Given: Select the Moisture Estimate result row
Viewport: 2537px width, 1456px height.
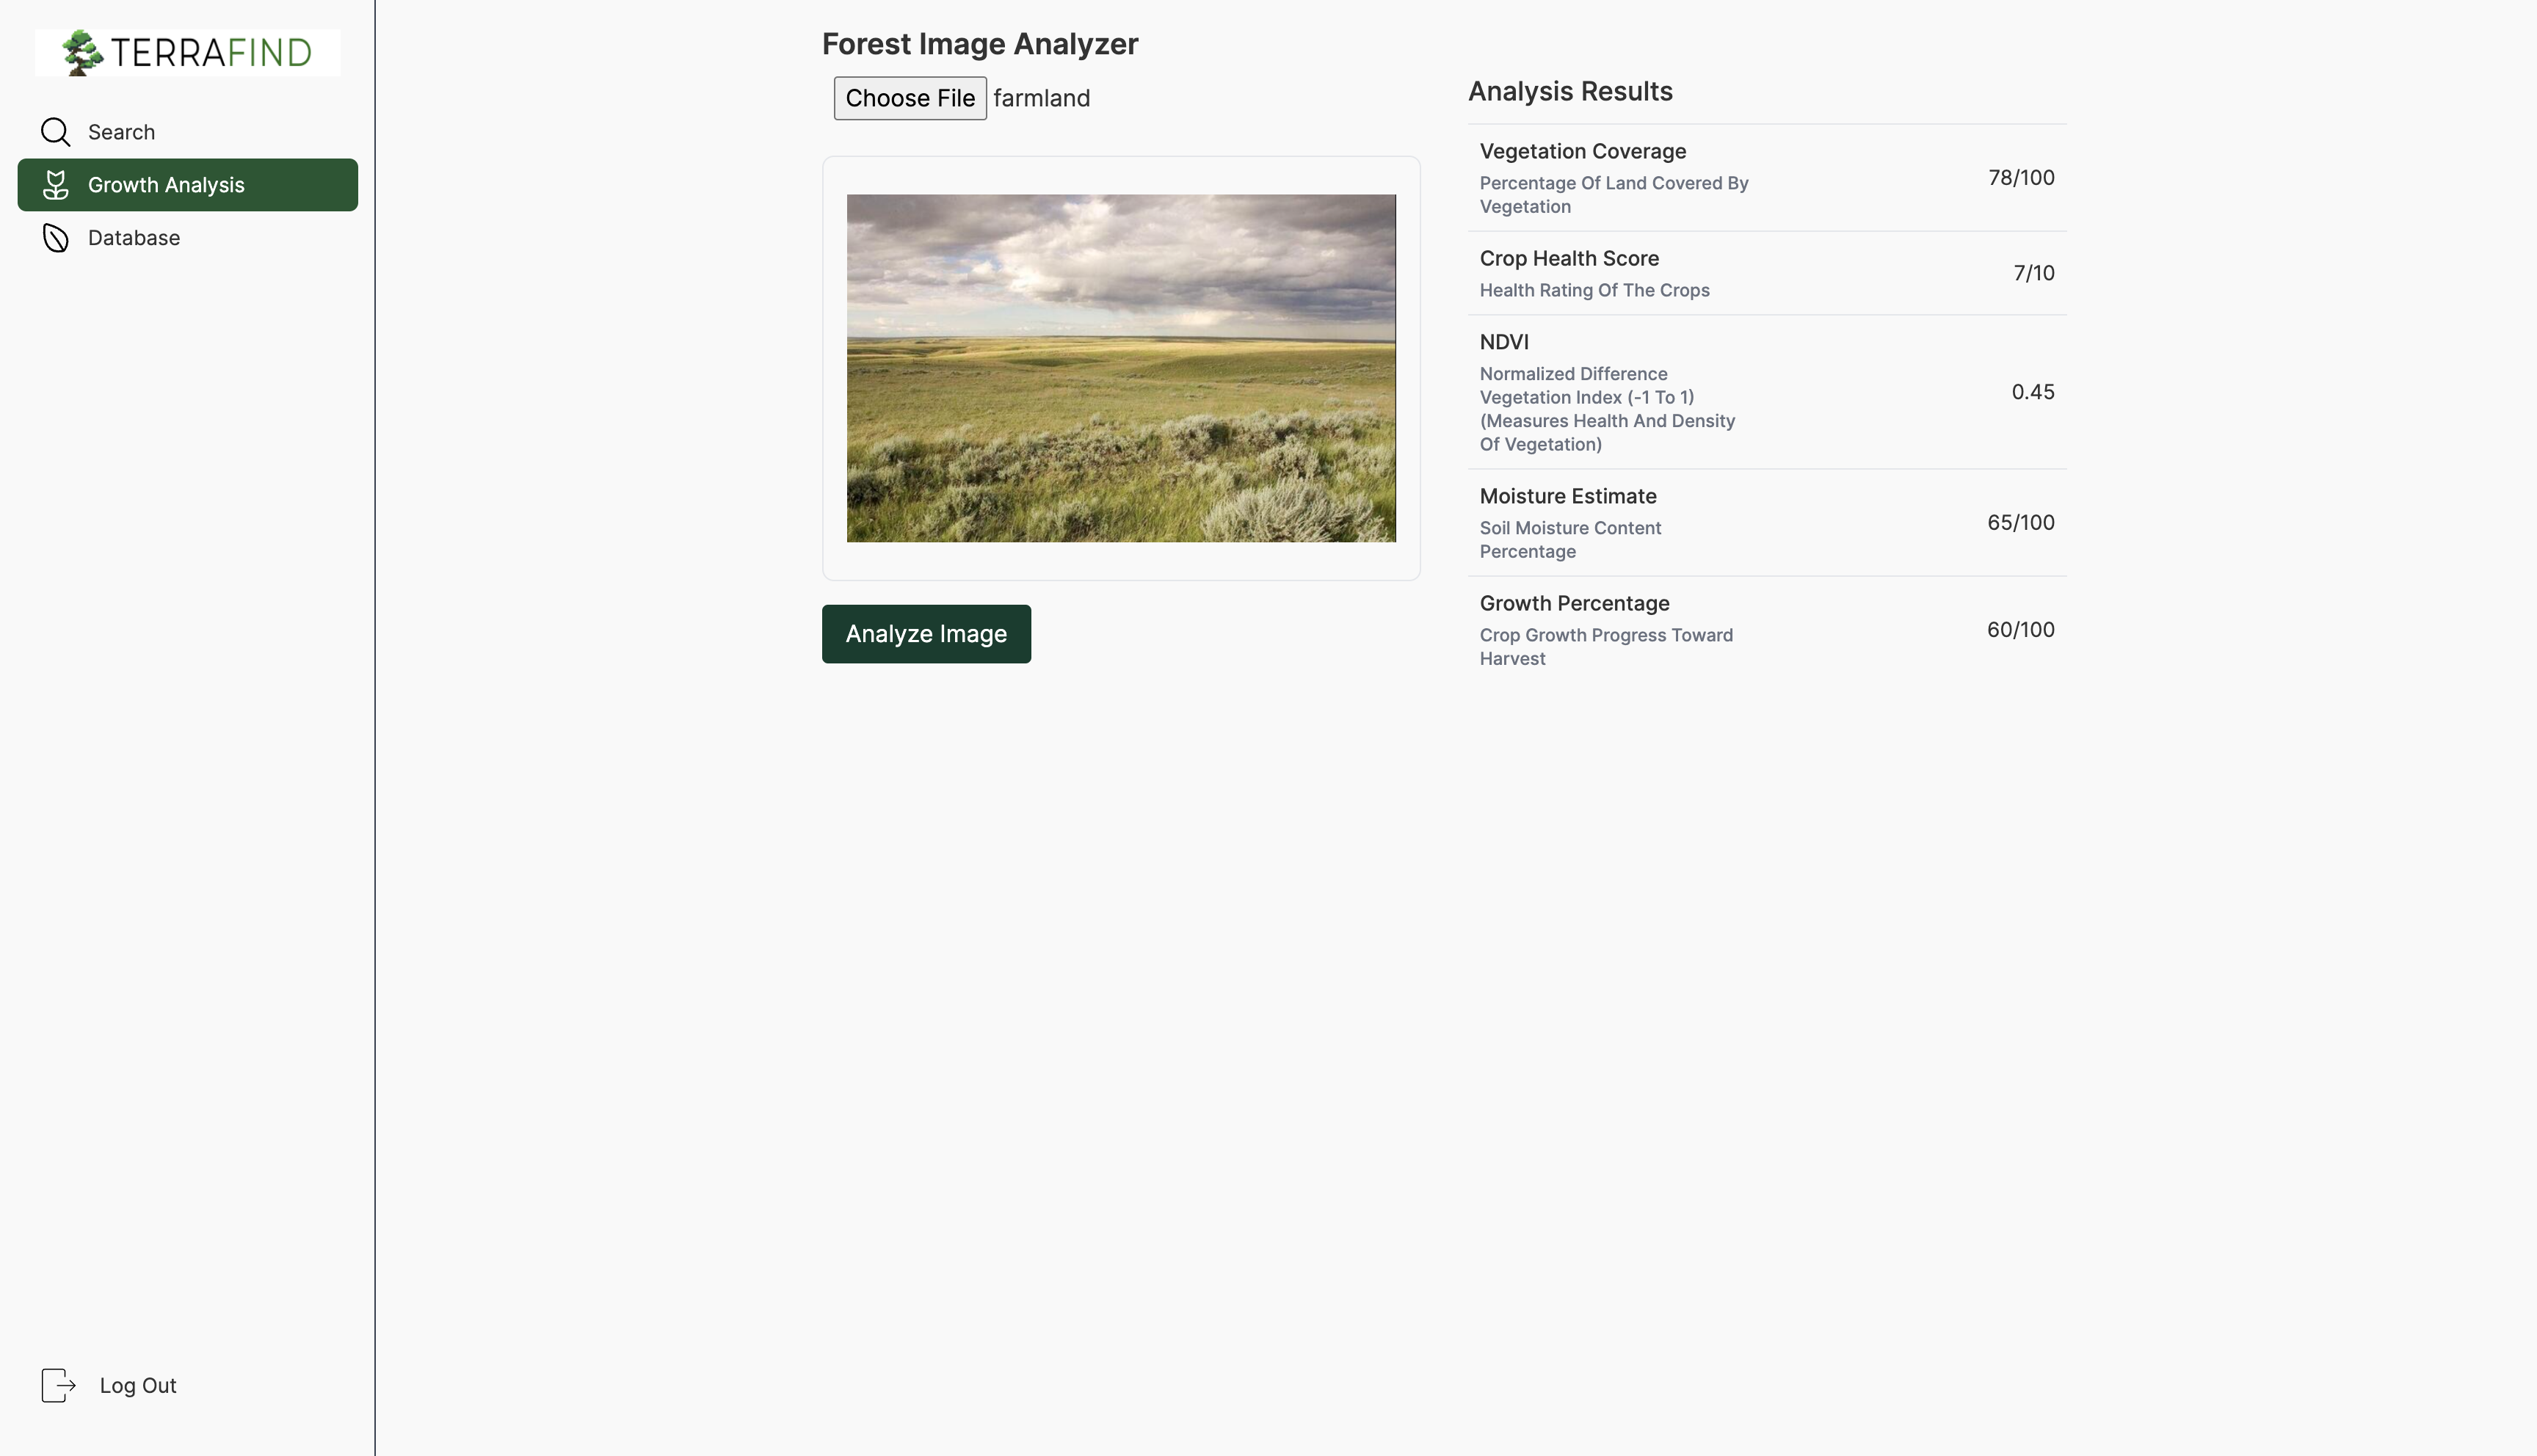Looking at the screenshot, I should pos(1766,522).
